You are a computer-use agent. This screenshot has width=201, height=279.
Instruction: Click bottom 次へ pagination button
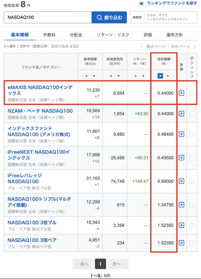click(119, 264)
